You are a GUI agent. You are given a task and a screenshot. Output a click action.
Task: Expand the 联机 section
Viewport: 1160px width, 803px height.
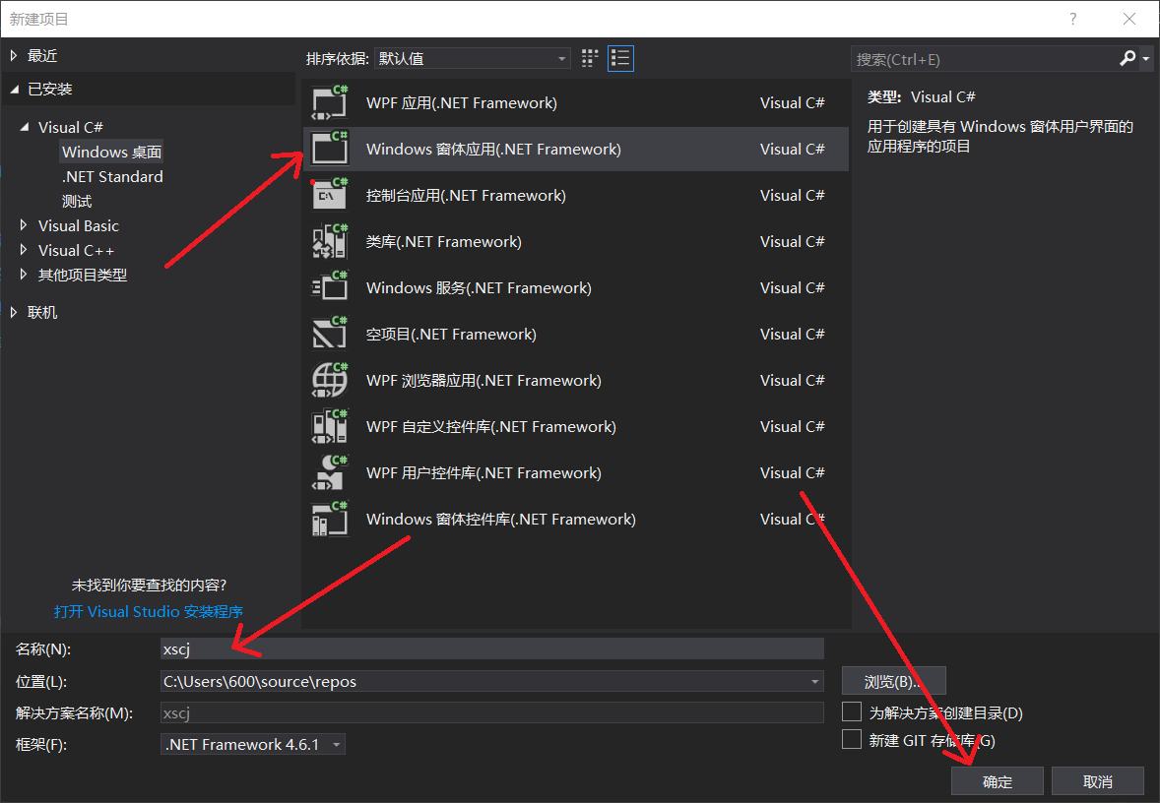pos(14,313)
